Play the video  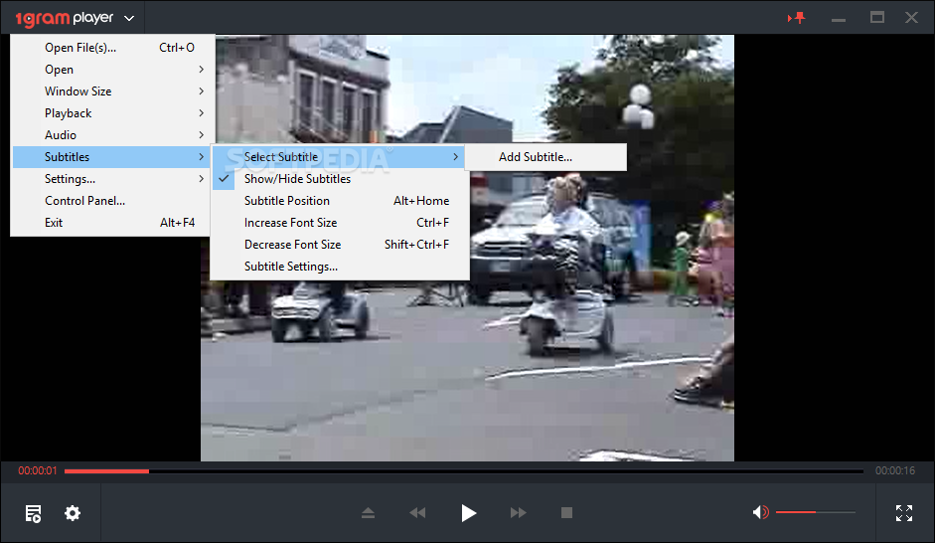[x=469, y=512]
